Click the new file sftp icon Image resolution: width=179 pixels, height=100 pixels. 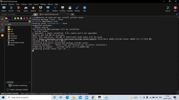[x=21, y=18]
